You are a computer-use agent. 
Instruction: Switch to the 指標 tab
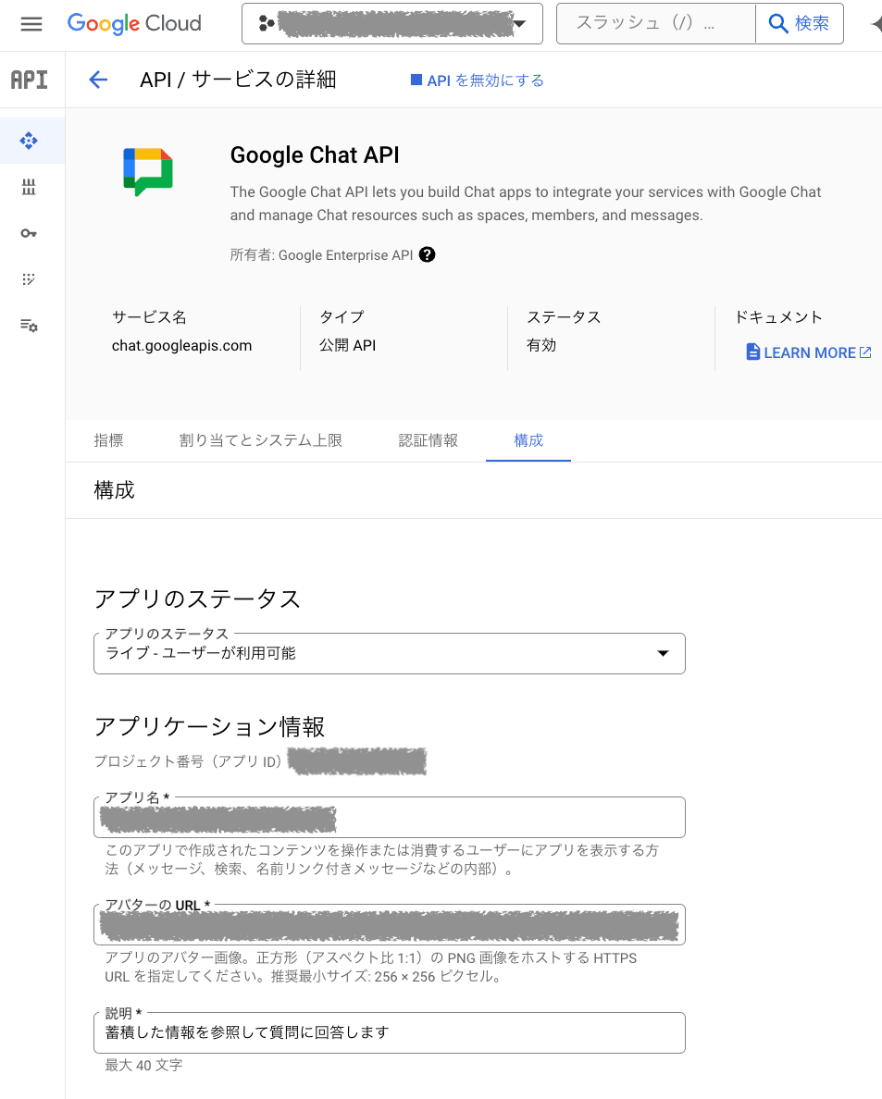click(x=108, y=440)
